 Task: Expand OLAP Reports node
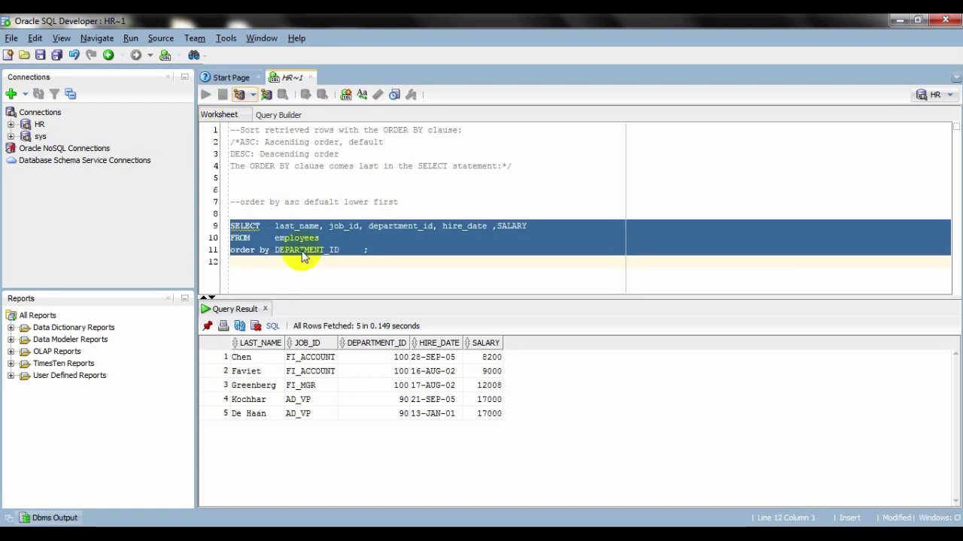[11, 352]
